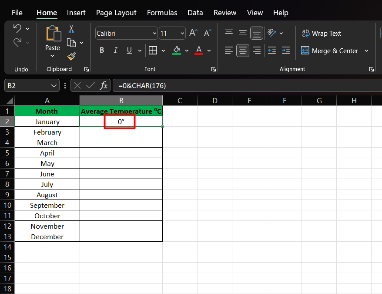Open the Name Box B2 dropdown
The width and height of the screenshot is (382, 294).
coord(54,86)
